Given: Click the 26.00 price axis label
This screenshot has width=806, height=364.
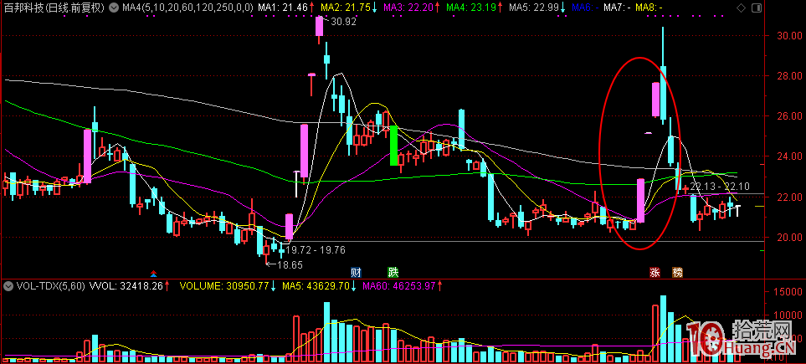Looking at the screenshot, I should [x=791, y=116].
